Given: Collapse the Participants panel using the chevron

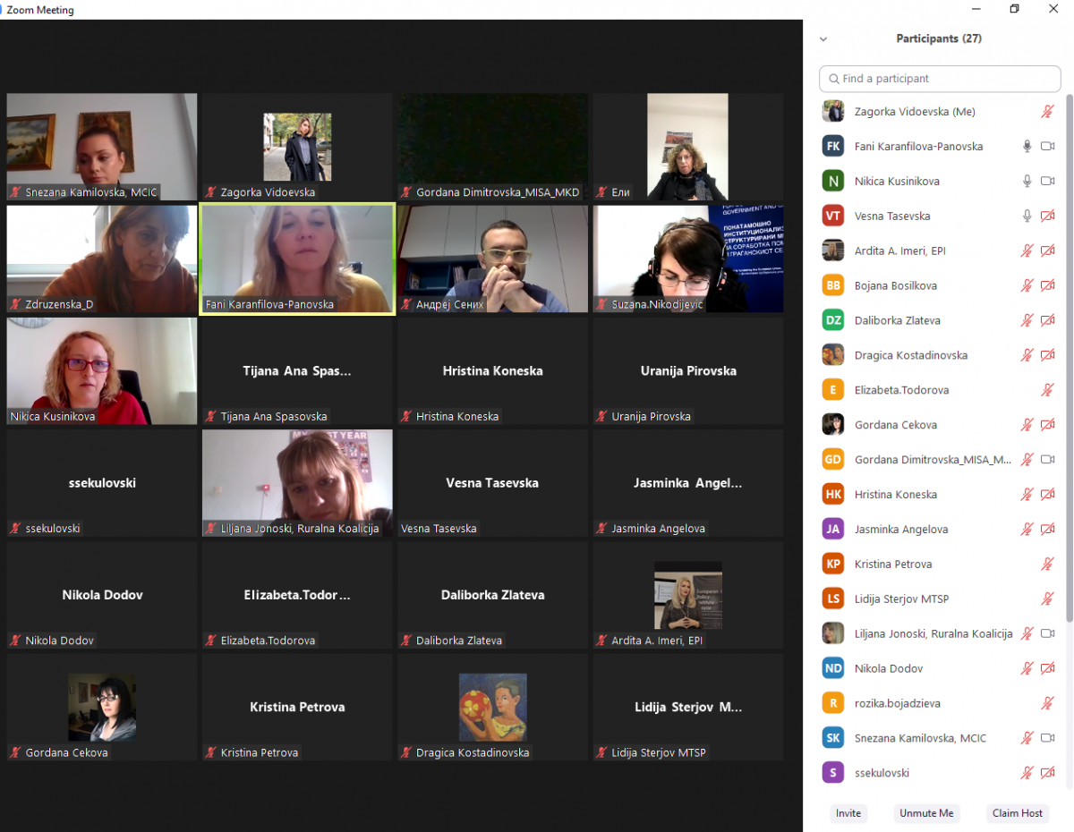Looking at the screenshot, I should click(x=823, y=39).
